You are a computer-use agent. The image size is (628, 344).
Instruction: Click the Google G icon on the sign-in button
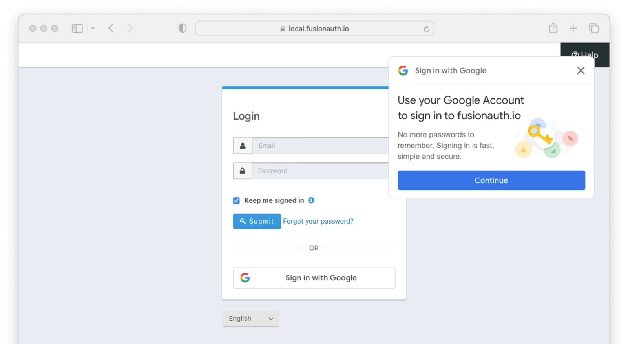tap(245, 278)
